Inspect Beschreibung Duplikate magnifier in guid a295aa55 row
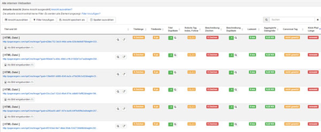Viewport: 321px width, 132px height. pos(236,107)
